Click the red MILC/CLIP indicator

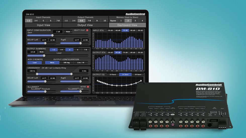point(87,30)
